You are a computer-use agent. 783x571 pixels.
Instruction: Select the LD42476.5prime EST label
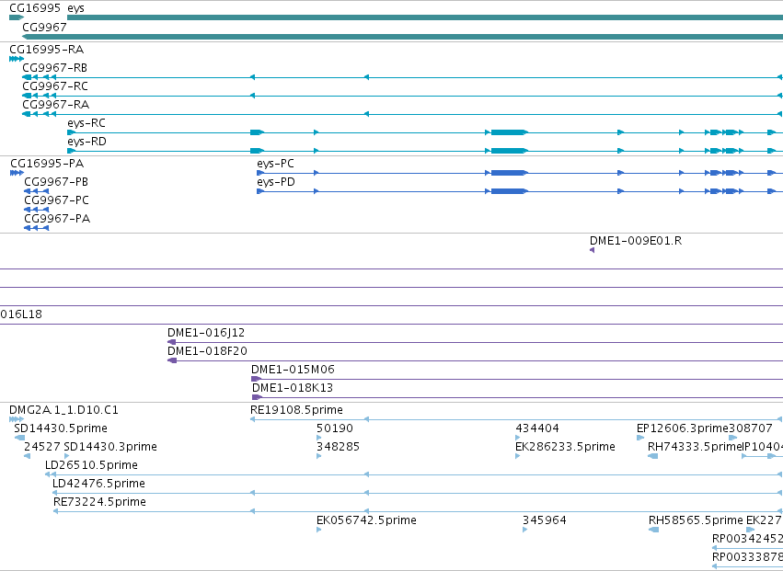point(98,485)
